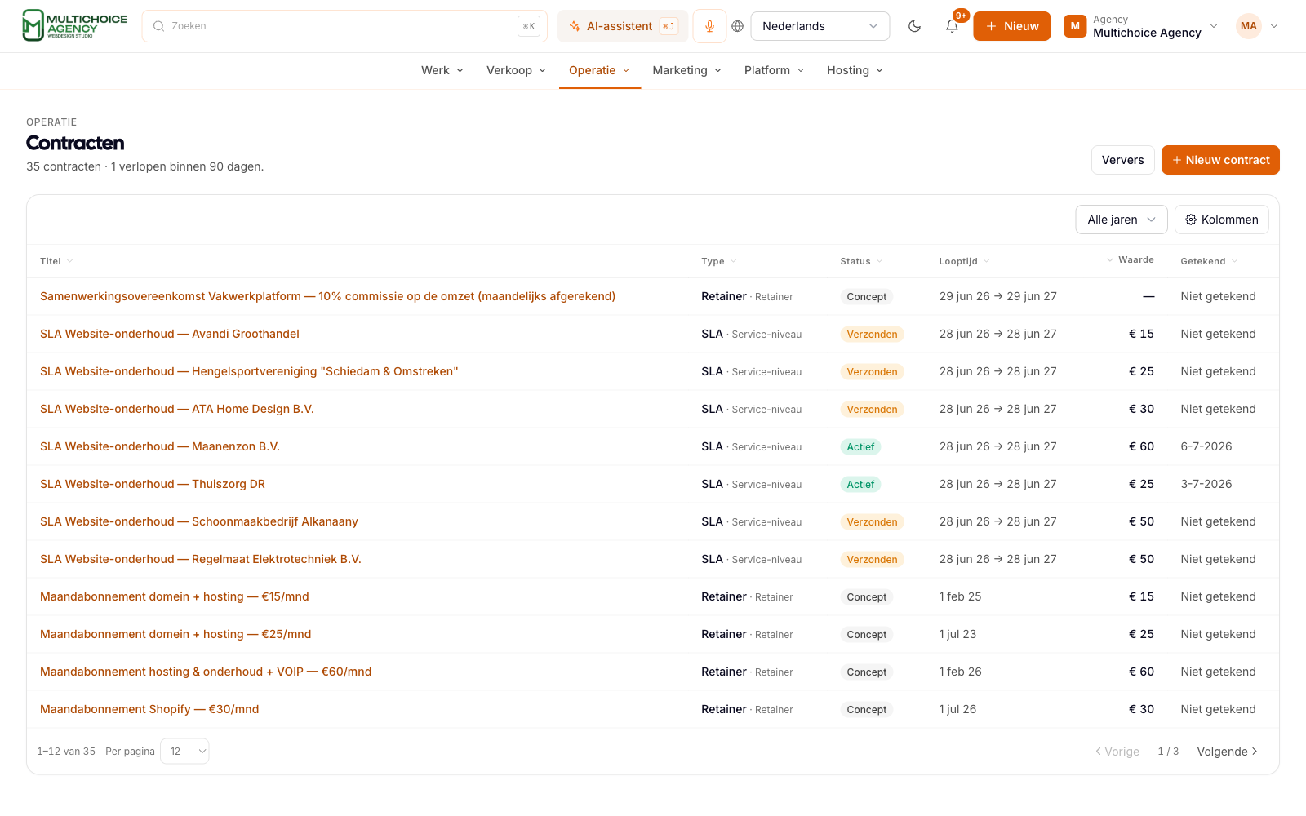Click the Actief badge on Thuiszorg DR row
Image resolution: width=1306 pixels, height=816 pixels.
point(860,484)
